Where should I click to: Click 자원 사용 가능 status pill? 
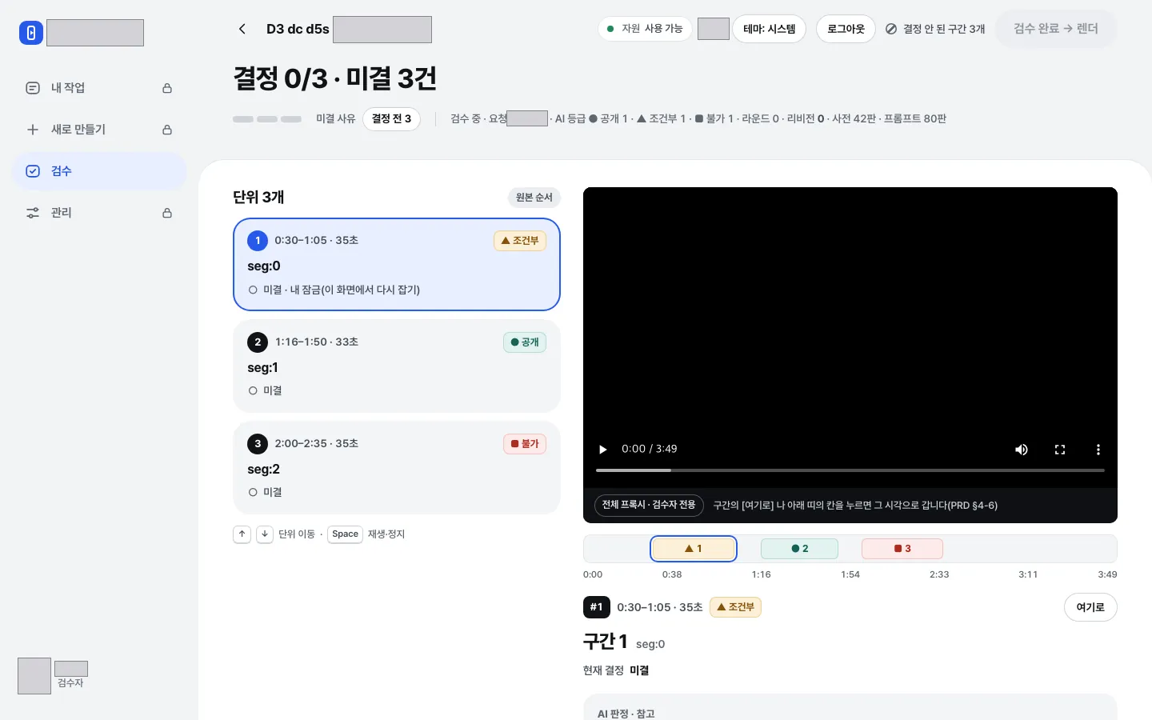645,29
